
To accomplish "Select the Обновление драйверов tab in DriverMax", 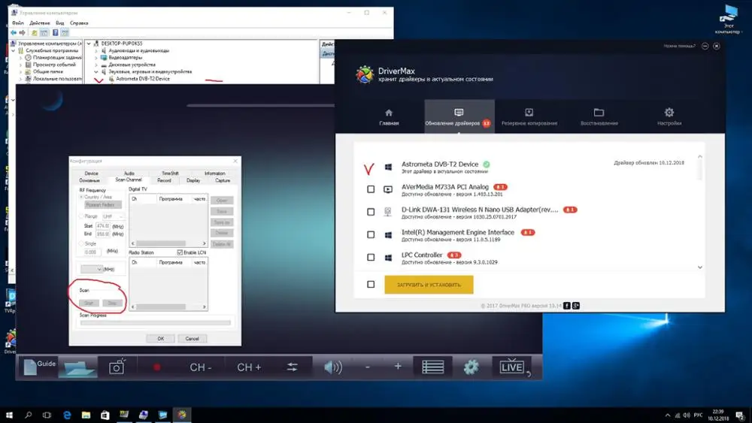I will (x=459, y=117).
